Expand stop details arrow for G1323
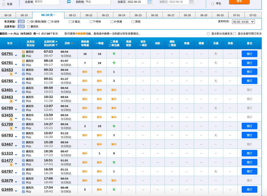Image resolution: width=267 pixels, height=196 pixels. [x=16, y=155]
